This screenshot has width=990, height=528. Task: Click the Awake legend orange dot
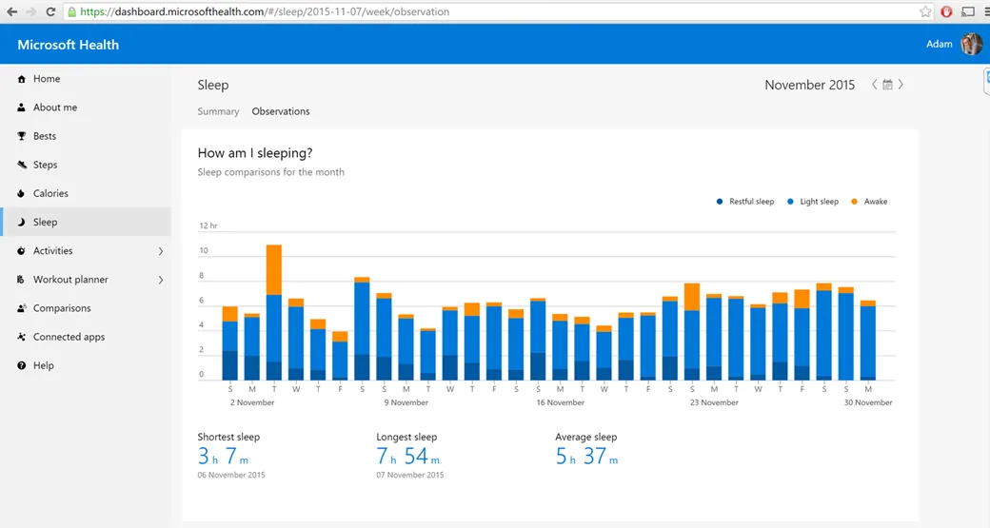click(854, 202)
